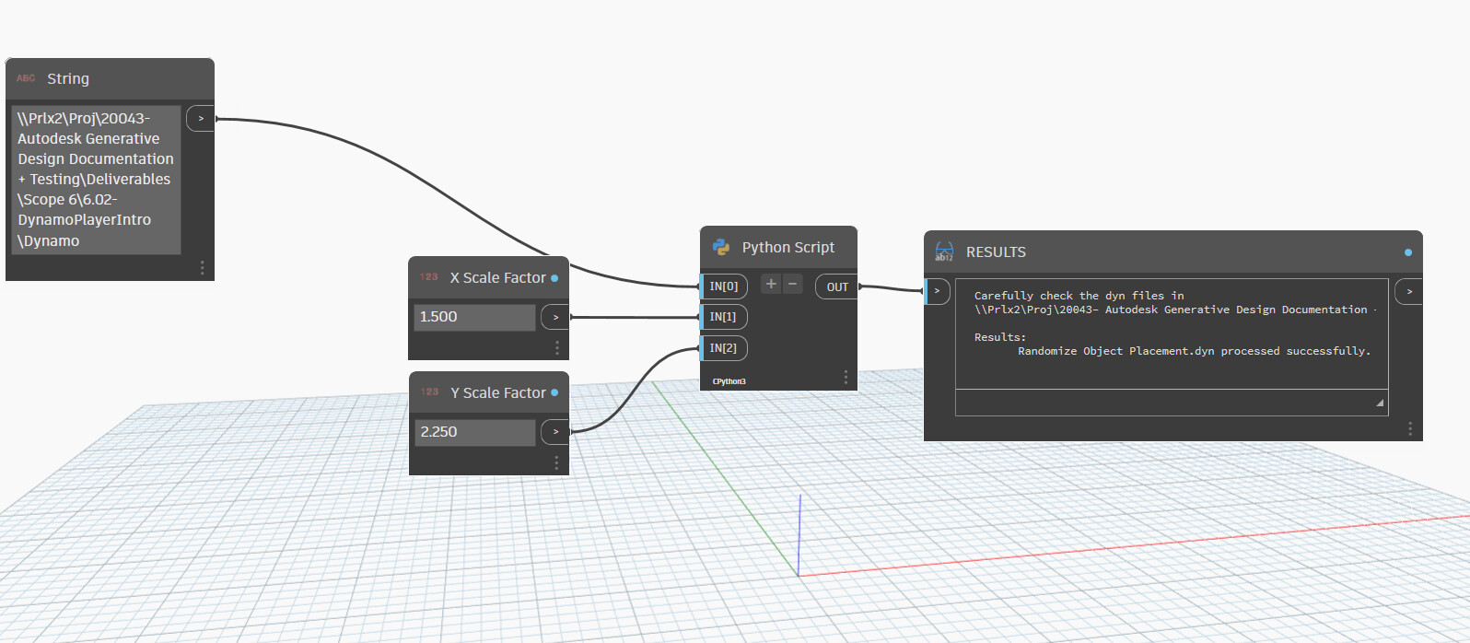
Task: Click 'Randomize Object Placement.dyn processed successfully.' line
Action: [x=1195, y=351]
